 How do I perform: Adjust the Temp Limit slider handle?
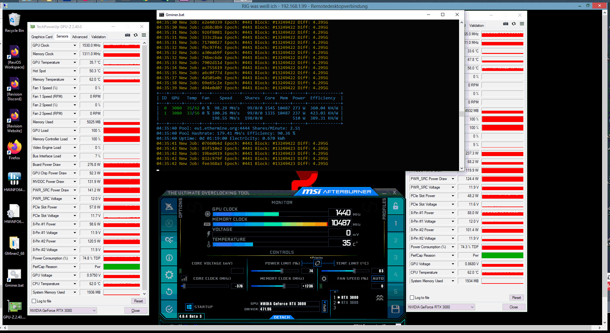click(x=354, y=271)
